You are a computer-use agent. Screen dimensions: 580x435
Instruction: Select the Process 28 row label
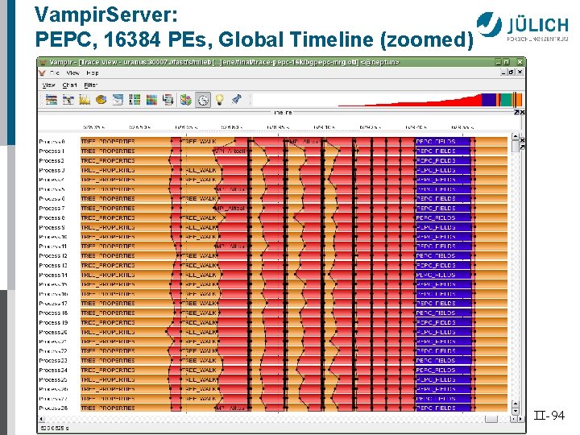[x=53, y=408]
